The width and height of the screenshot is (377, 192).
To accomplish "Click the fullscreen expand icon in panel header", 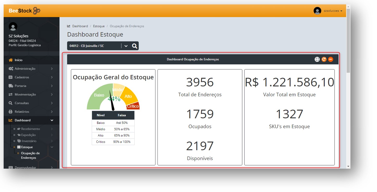I will click(317, 59).
